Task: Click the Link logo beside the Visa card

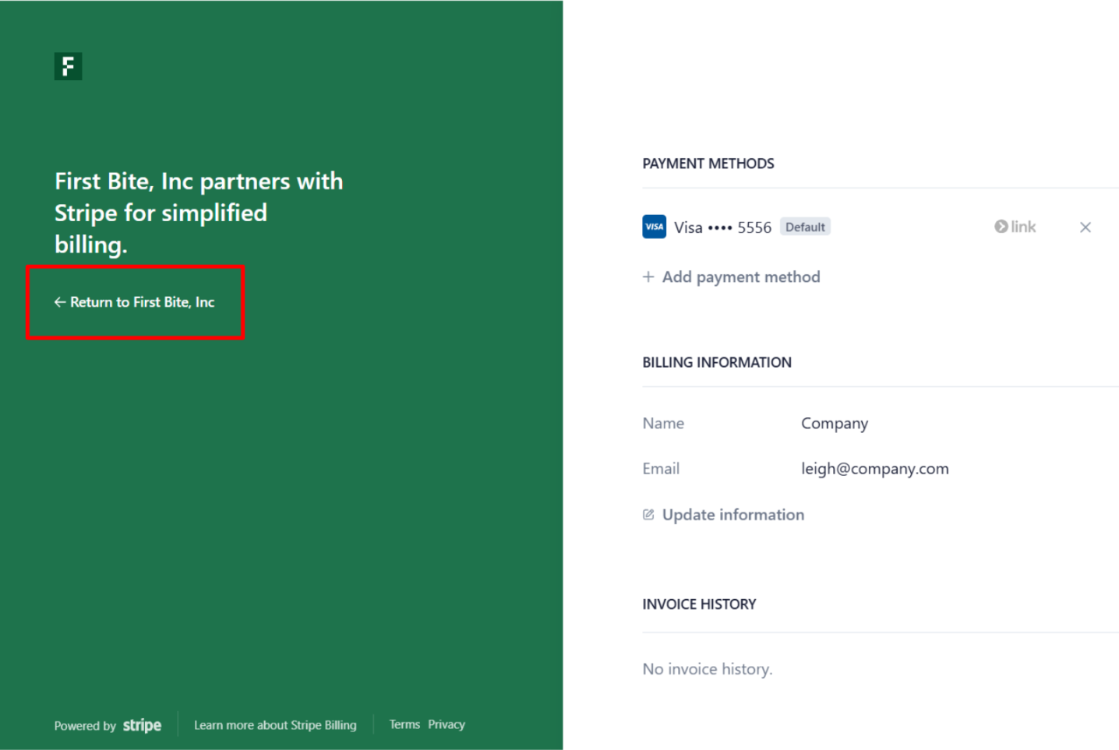Action: [x=1015, y=227]
